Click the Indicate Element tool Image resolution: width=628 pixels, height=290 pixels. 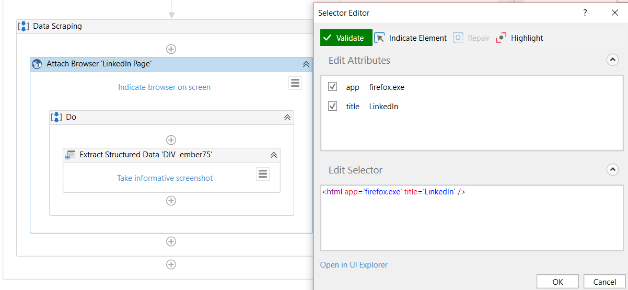click(411, 38)
